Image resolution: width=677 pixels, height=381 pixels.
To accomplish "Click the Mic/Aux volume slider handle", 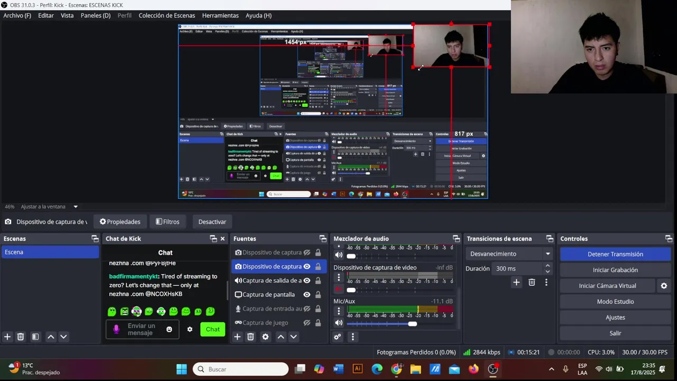I will 413,323.
